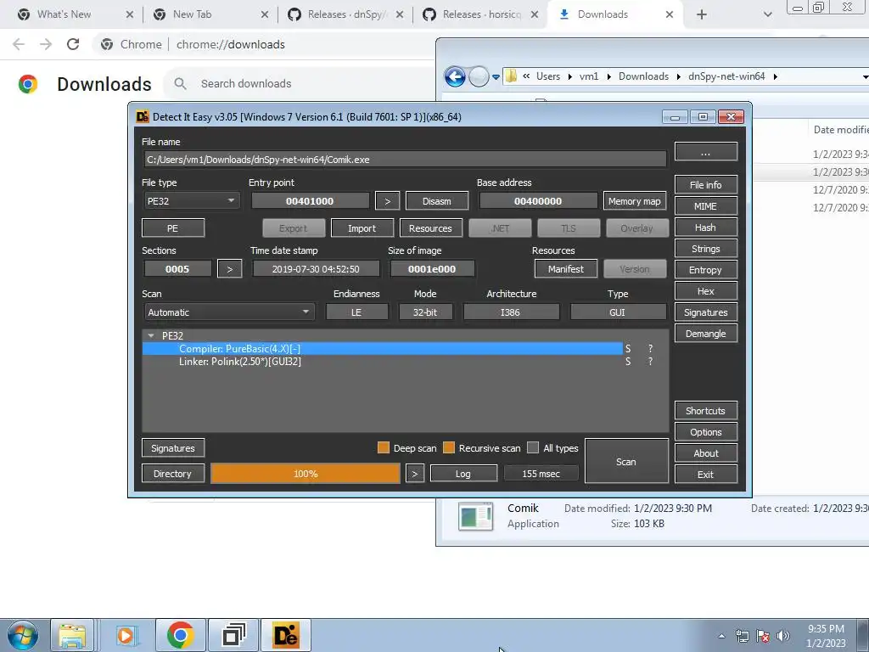Click the Disasm button

(437, 201)
